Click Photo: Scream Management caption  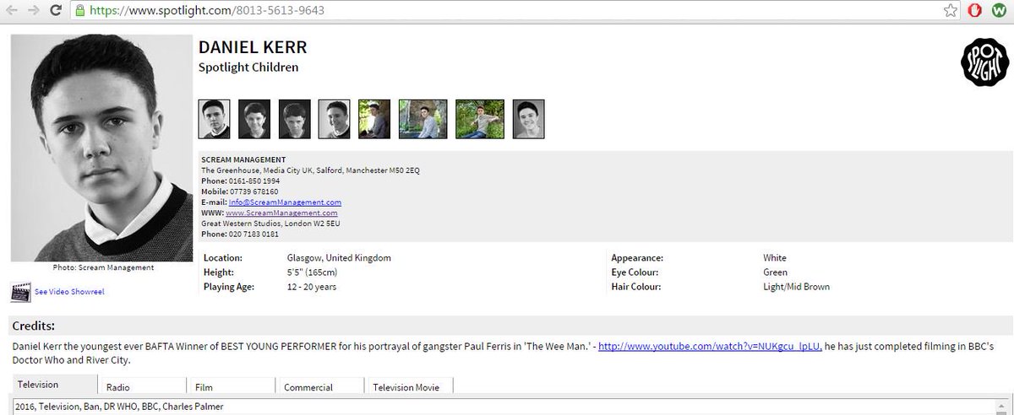tap(103, 267)
